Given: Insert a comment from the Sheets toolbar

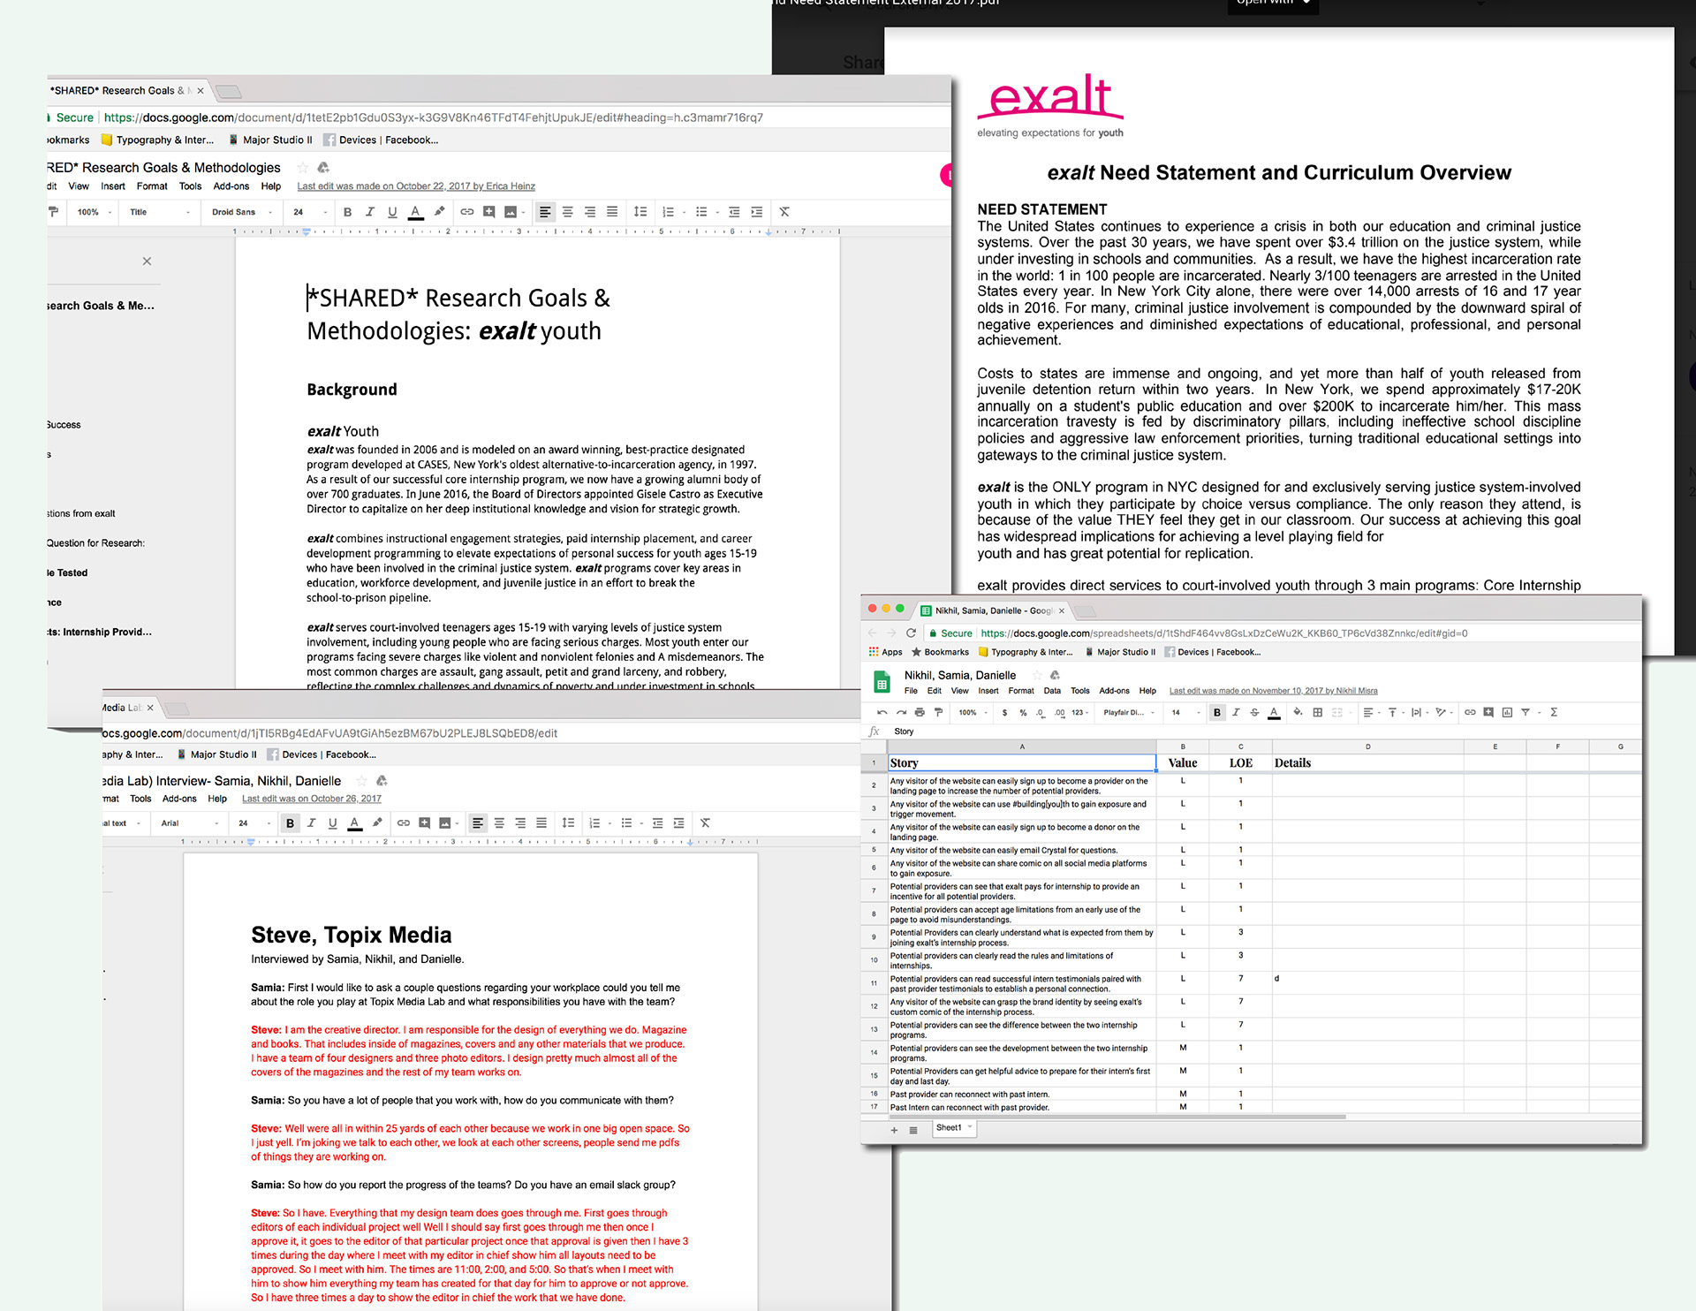Looking at the screenshot, I should [1488, 712].
